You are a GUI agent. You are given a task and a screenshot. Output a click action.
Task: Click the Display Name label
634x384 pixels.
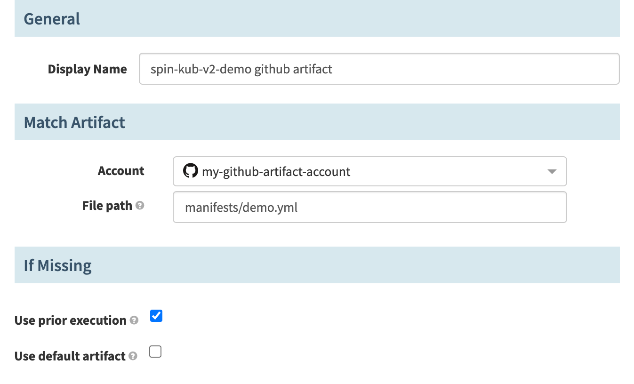click(87, 69)
